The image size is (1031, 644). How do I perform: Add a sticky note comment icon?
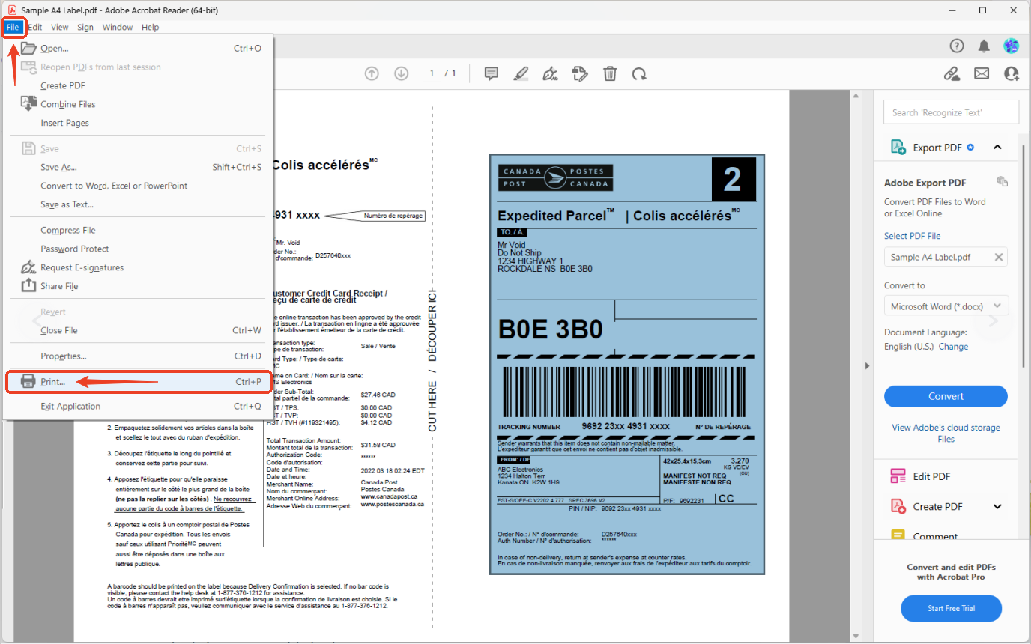[492, 73]
